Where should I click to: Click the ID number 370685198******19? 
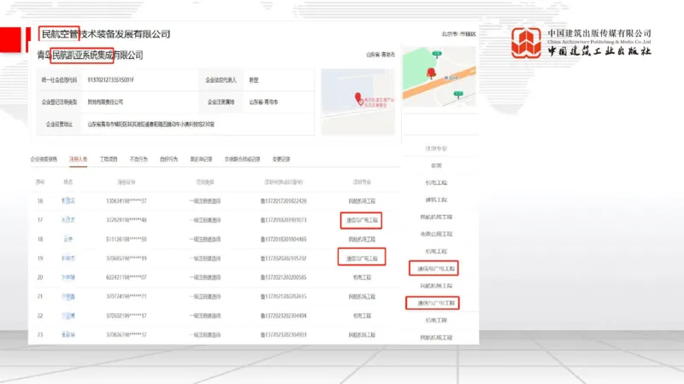127,259
